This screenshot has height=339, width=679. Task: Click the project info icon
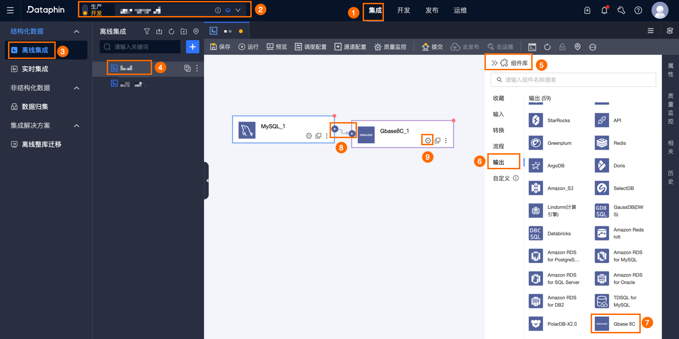coord(218,10)
